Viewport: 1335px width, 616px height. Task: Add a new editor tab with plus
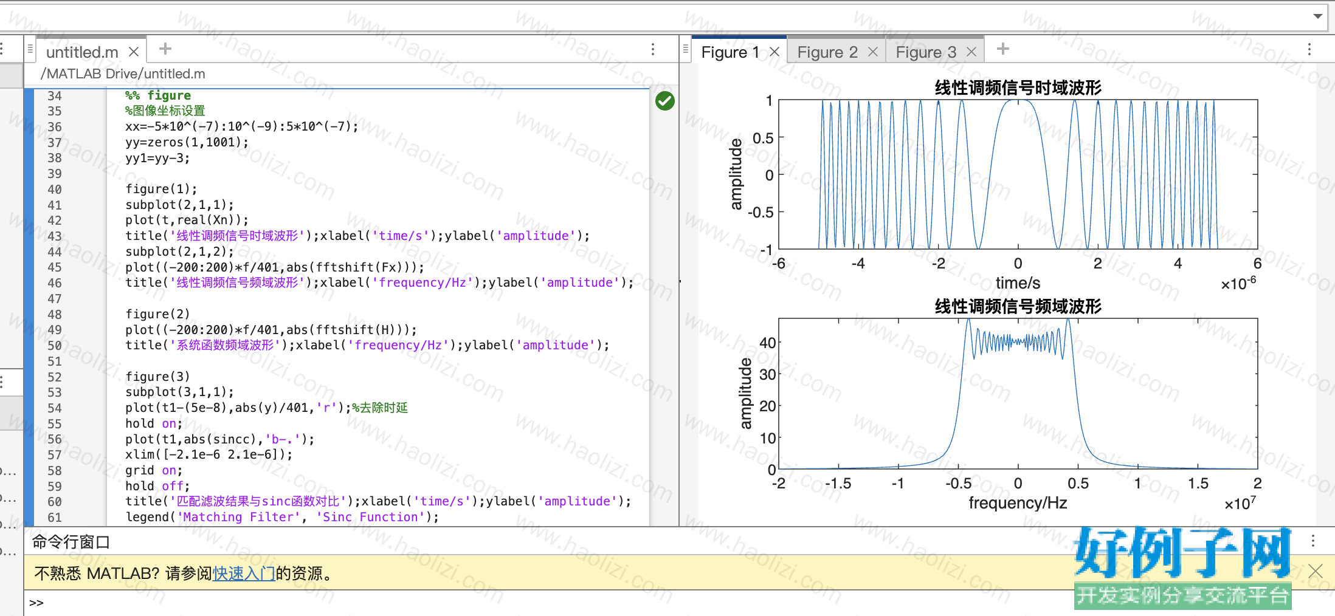pos(165,49)
